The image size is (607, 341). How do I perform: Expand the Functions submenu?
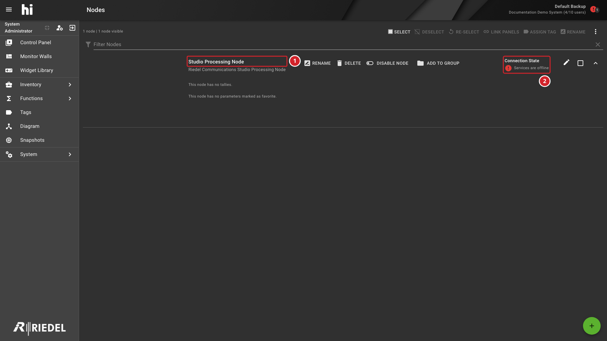pyautogui.click(x=39, y=98)
